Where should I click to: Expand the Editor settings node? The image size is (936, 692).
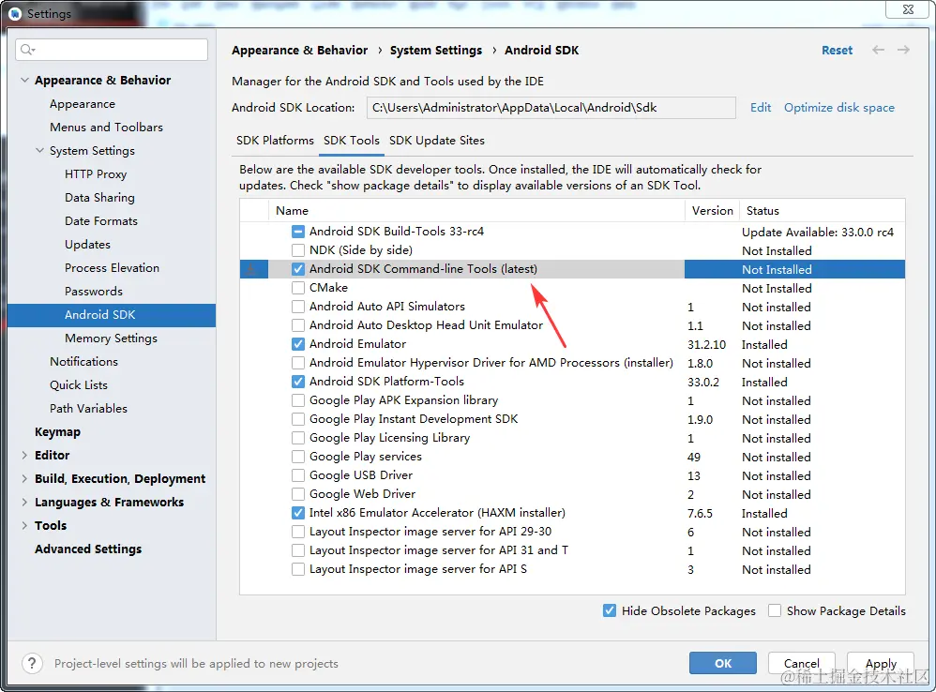24,455
